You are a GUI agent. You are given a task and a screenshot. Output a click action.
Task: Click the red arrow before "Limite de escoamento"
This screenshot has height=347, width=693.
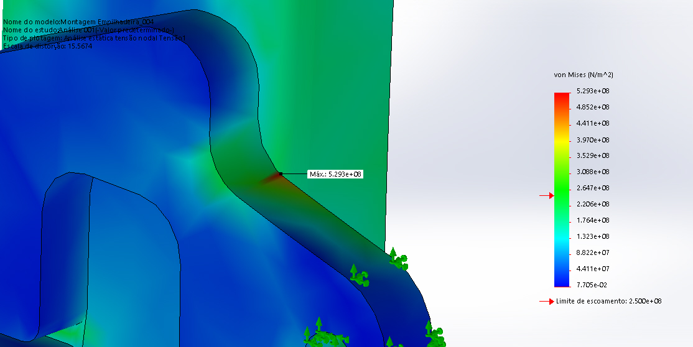pyautogui.click(x=546, y=302)
